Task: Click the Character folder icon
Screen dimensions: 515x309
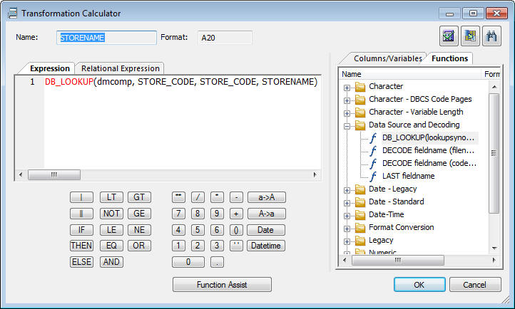Action: [x=360, y=87]
